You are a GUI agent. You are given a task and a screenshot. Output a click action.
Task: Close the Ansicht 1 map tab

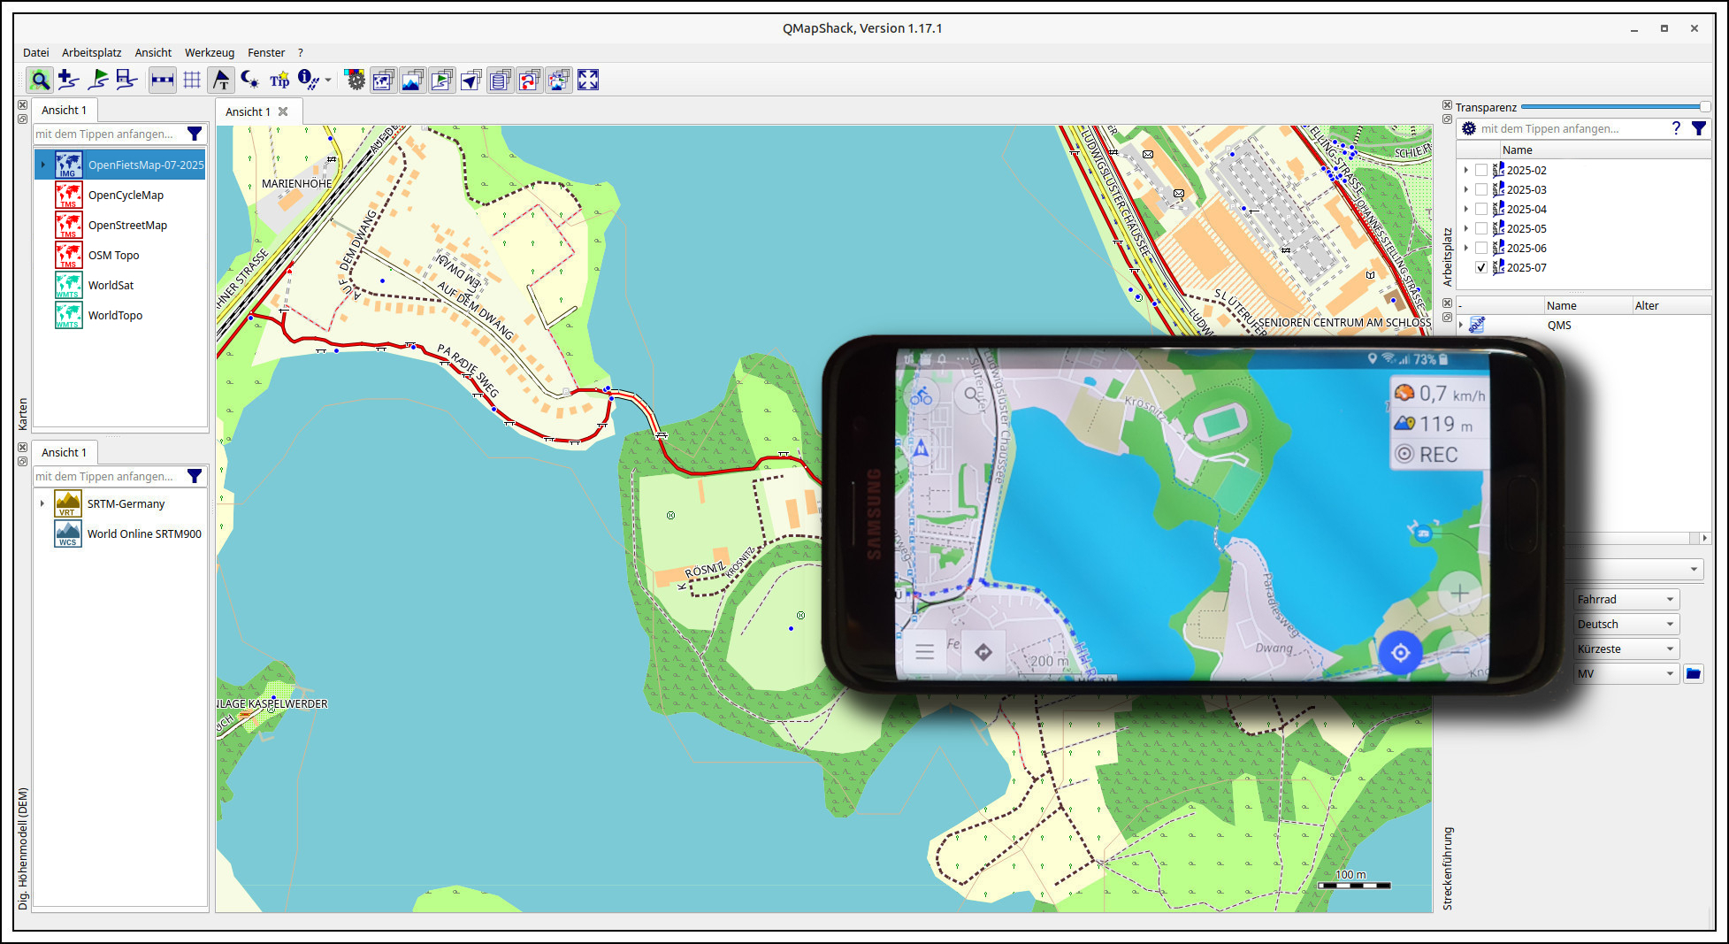283,111
